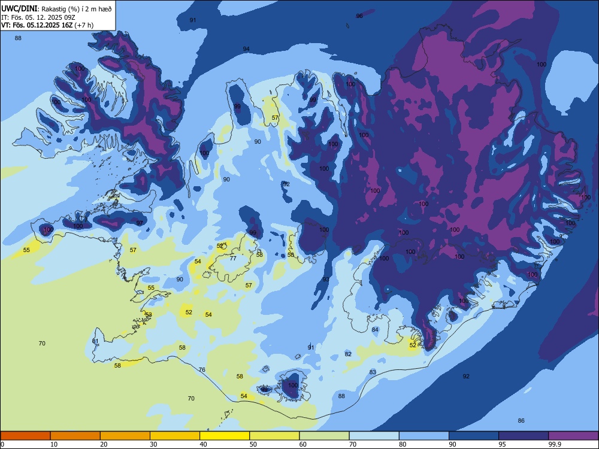The height and width of the screenshot is (449, 599).
Task: Select the 30–40 amber legend swatch
Action: (175, 436)
